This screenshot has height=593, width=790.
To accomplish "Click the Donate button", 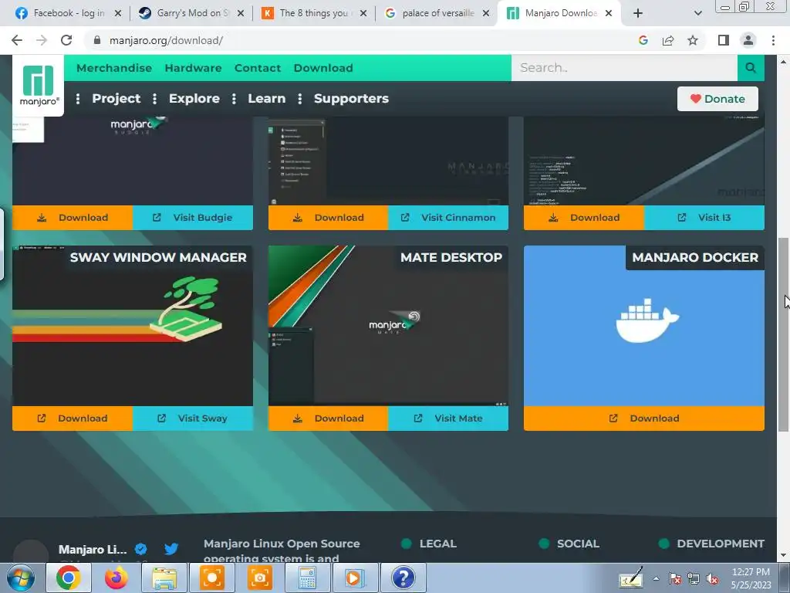I will click(717, 99).
